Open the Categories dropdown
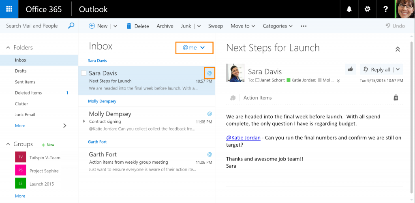415x203 pixels. point(278,26)
